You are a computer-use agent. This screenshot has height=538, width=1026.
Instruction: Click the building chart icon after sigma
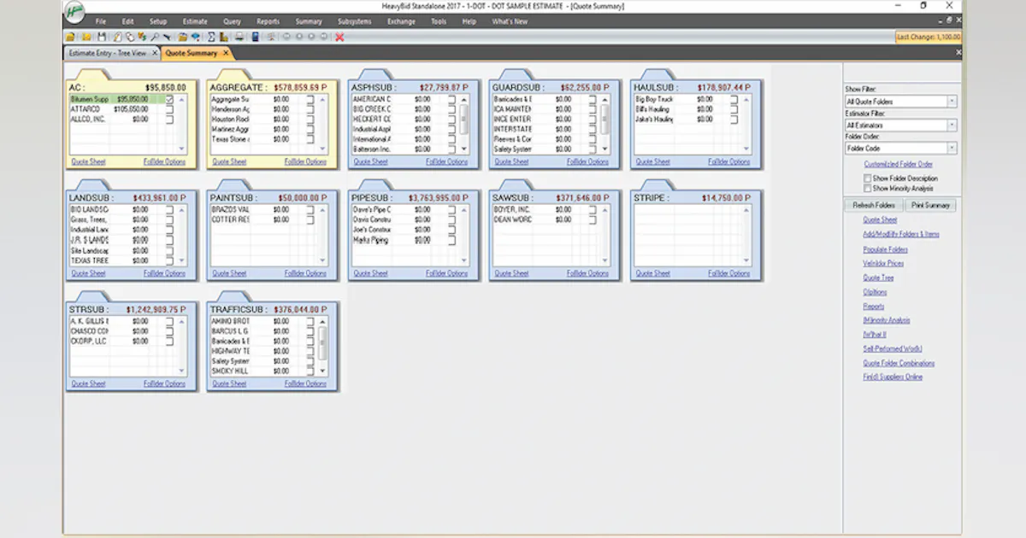tap(223, 37)
